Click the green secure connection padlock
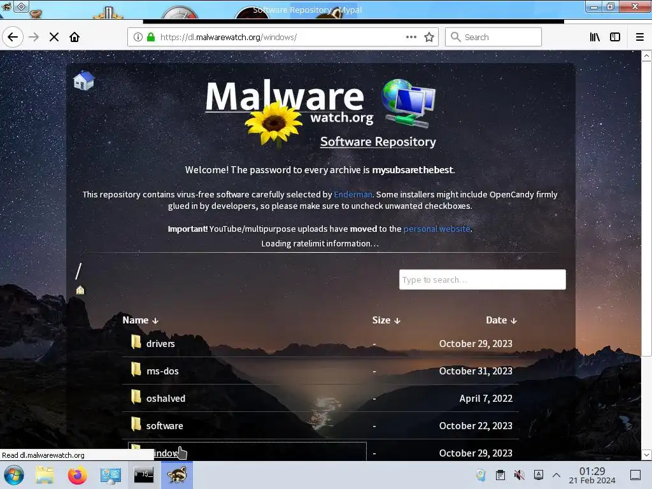The image size is (652, 489). pyautogui.click(x=151, y=37)
